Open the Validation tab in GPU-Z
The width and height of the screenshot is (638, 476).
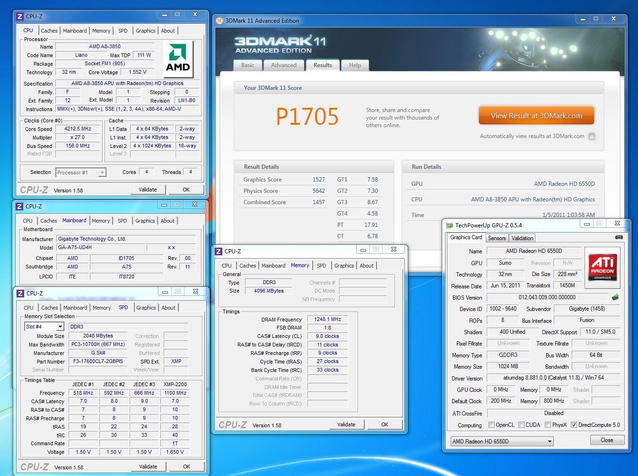[x=522, y=238]
